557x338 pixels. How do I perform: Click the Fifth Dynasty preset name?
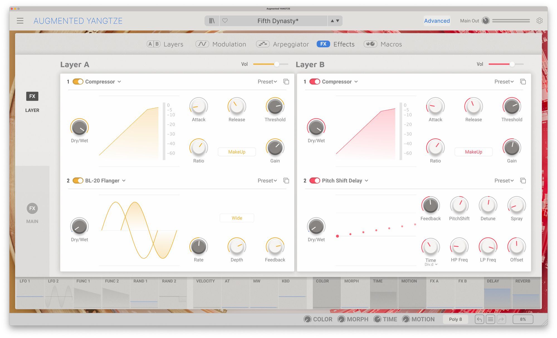278,21
